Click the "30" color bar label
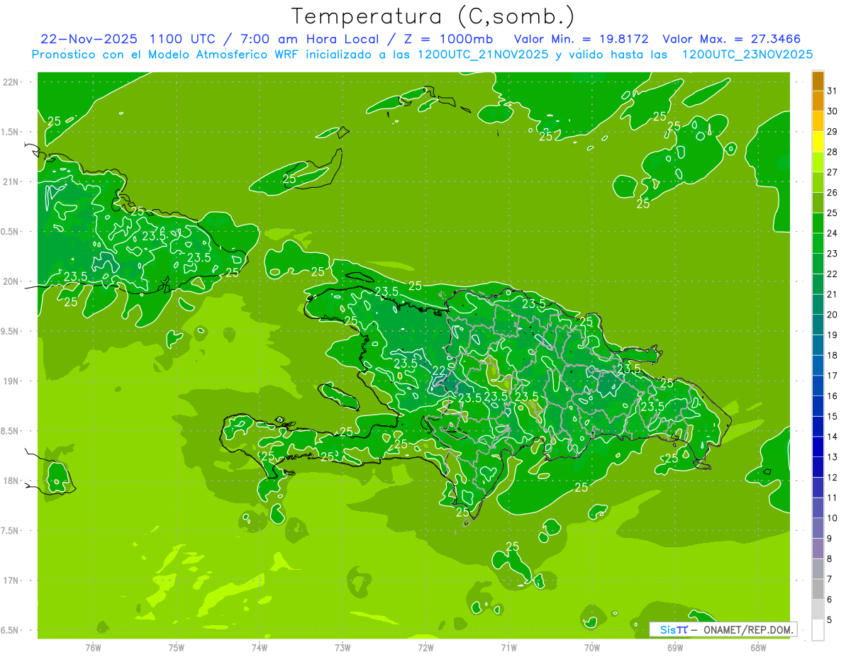This screenshot has width=851, height=657. (x=833, y=111)
